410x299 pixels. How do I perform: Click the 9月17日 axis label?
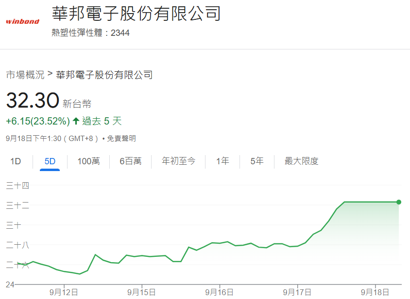(x=297, y=292)
